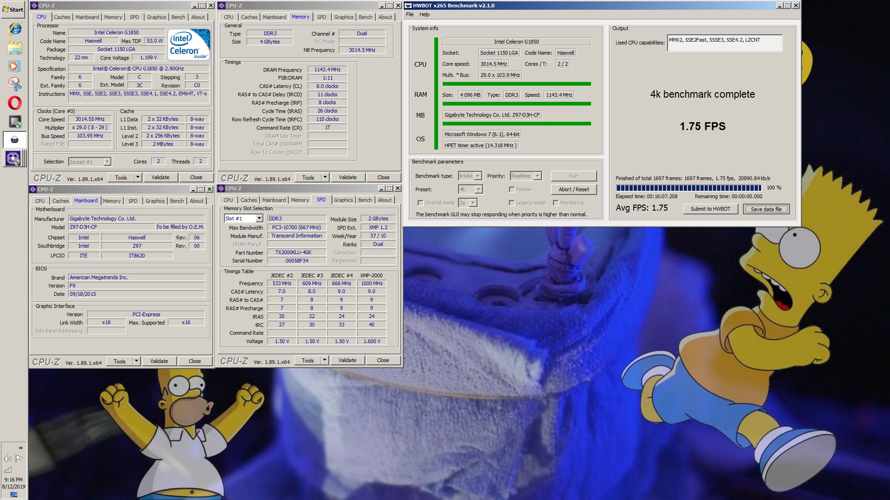Switch to HWBOT x265 Benchmark taskbar icon

pyautogui.click(x=14, y=140)
